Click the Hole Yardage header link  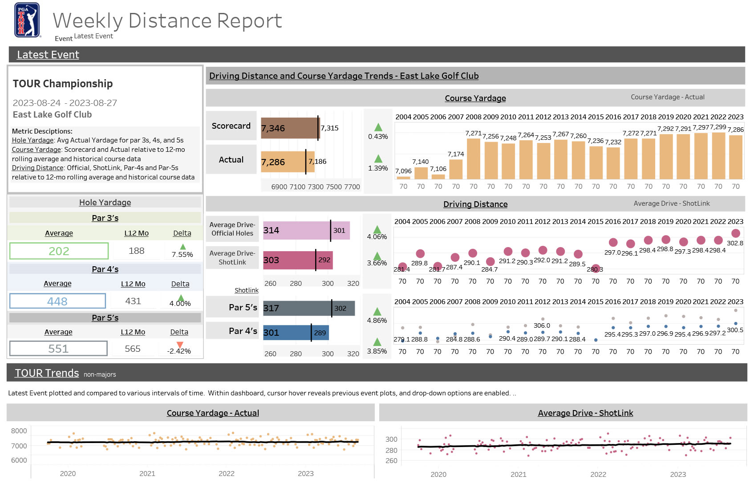pyautogui.click(x=105, y=202)
